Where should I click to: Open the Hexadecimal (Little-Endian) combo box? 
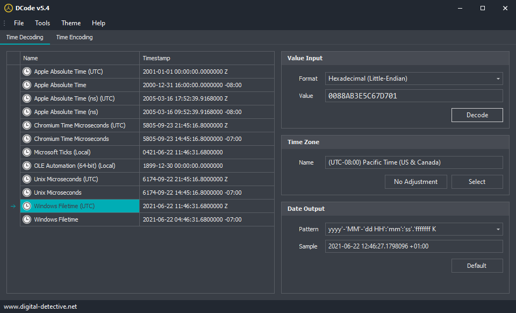(414, 79)
